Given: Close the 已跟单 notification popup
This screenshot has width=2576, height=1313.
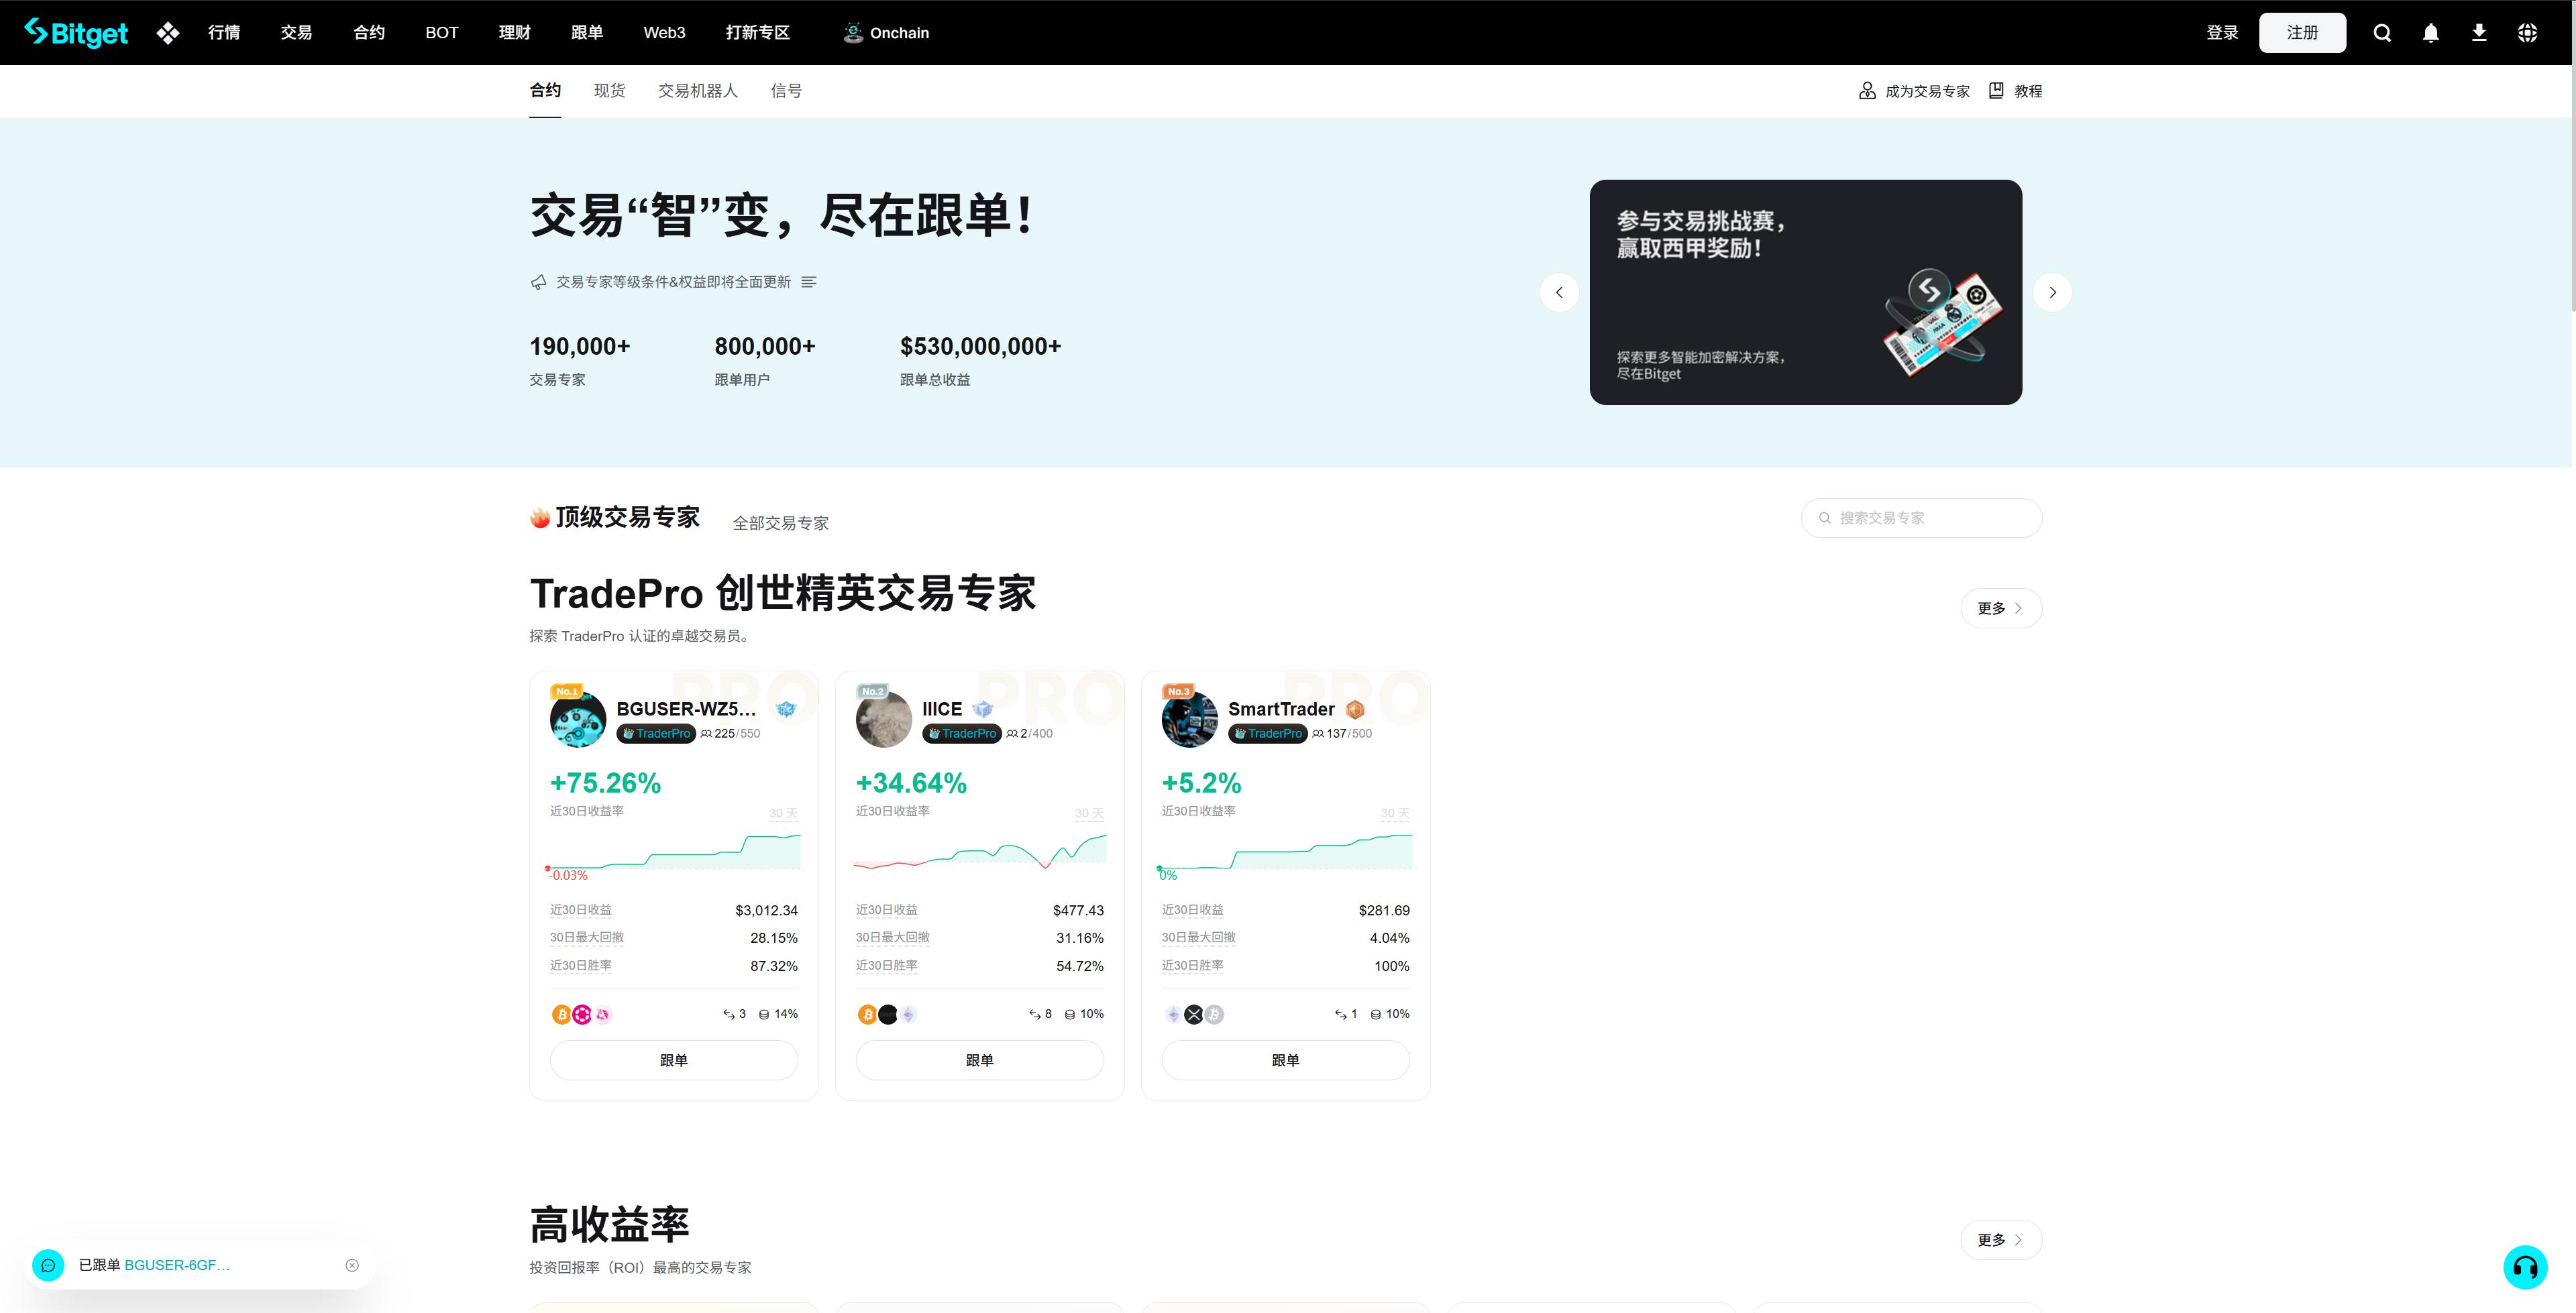Looking at the screenshot, I should pos(352,1265).
